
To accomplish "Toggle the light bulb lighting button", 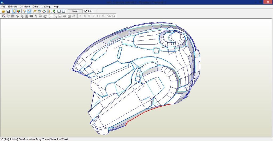I will [14, 11].
